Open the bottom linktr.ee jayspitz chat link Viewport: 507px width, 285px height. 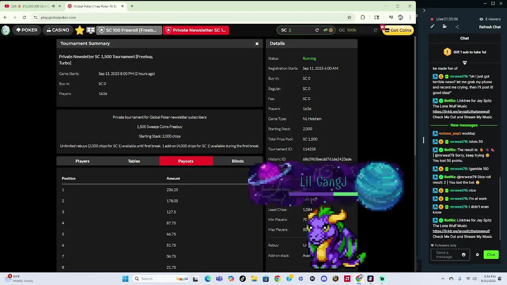pos(461,231)
